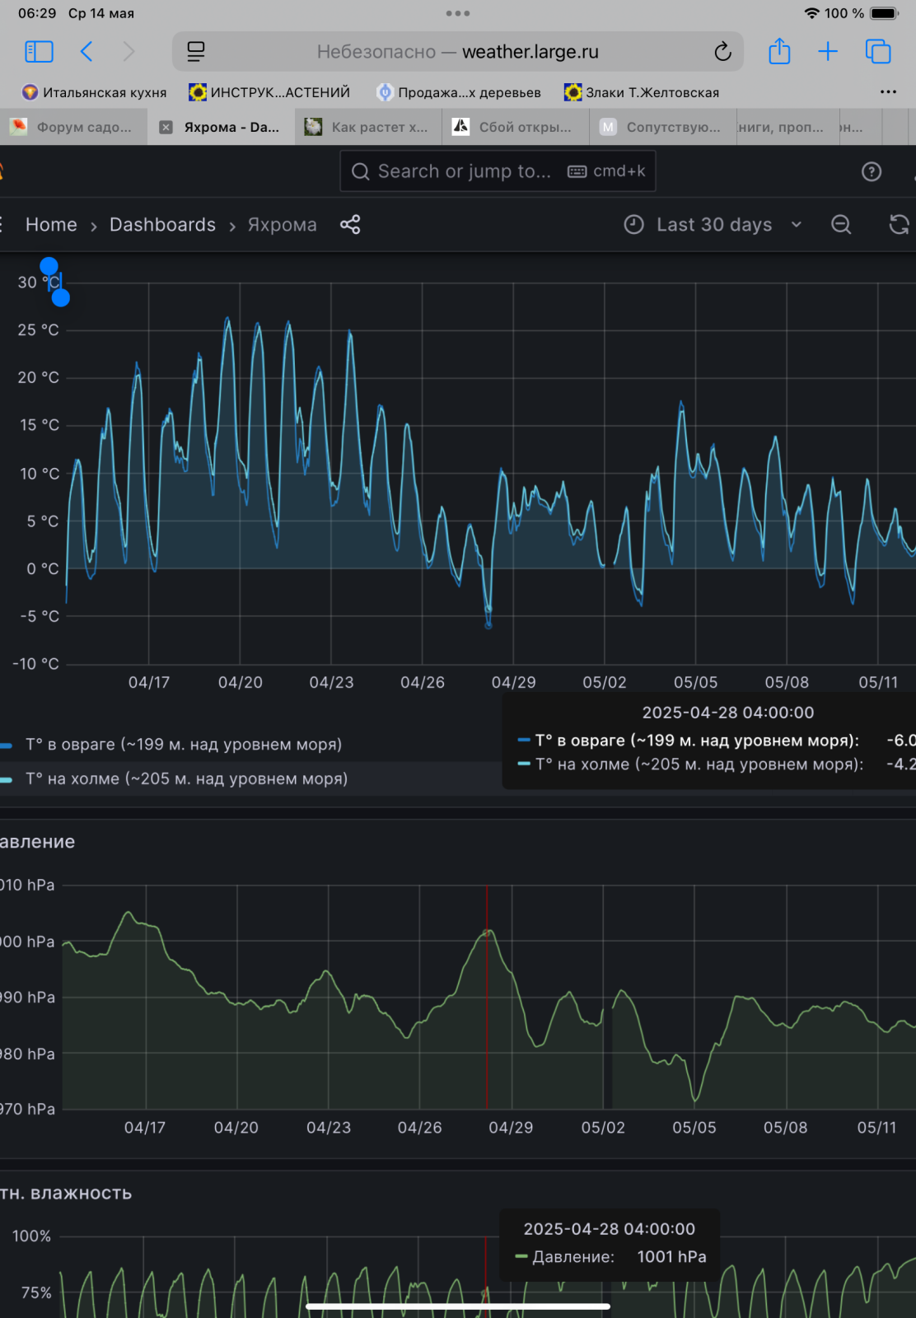Switch to Форум садо... tab
Image resolution: width=916 pixels, height=1318 pixels.
(73, 127)
